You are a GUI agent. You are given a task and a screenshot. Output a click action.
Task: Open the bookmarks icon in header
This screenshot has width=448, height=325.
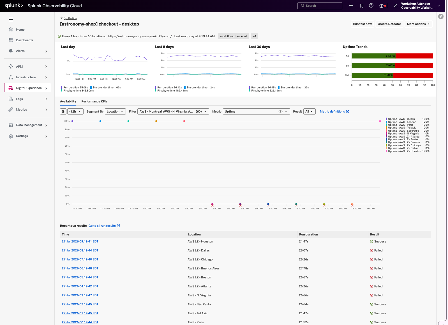(362, 6)
